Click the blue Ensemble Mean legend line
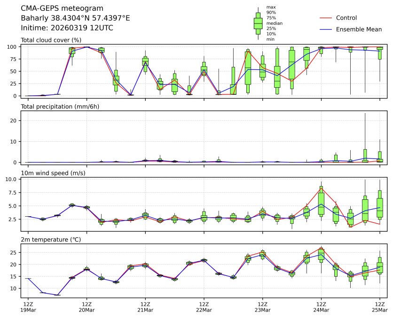The height and width of the screenshot is (318, 393). 326,30
